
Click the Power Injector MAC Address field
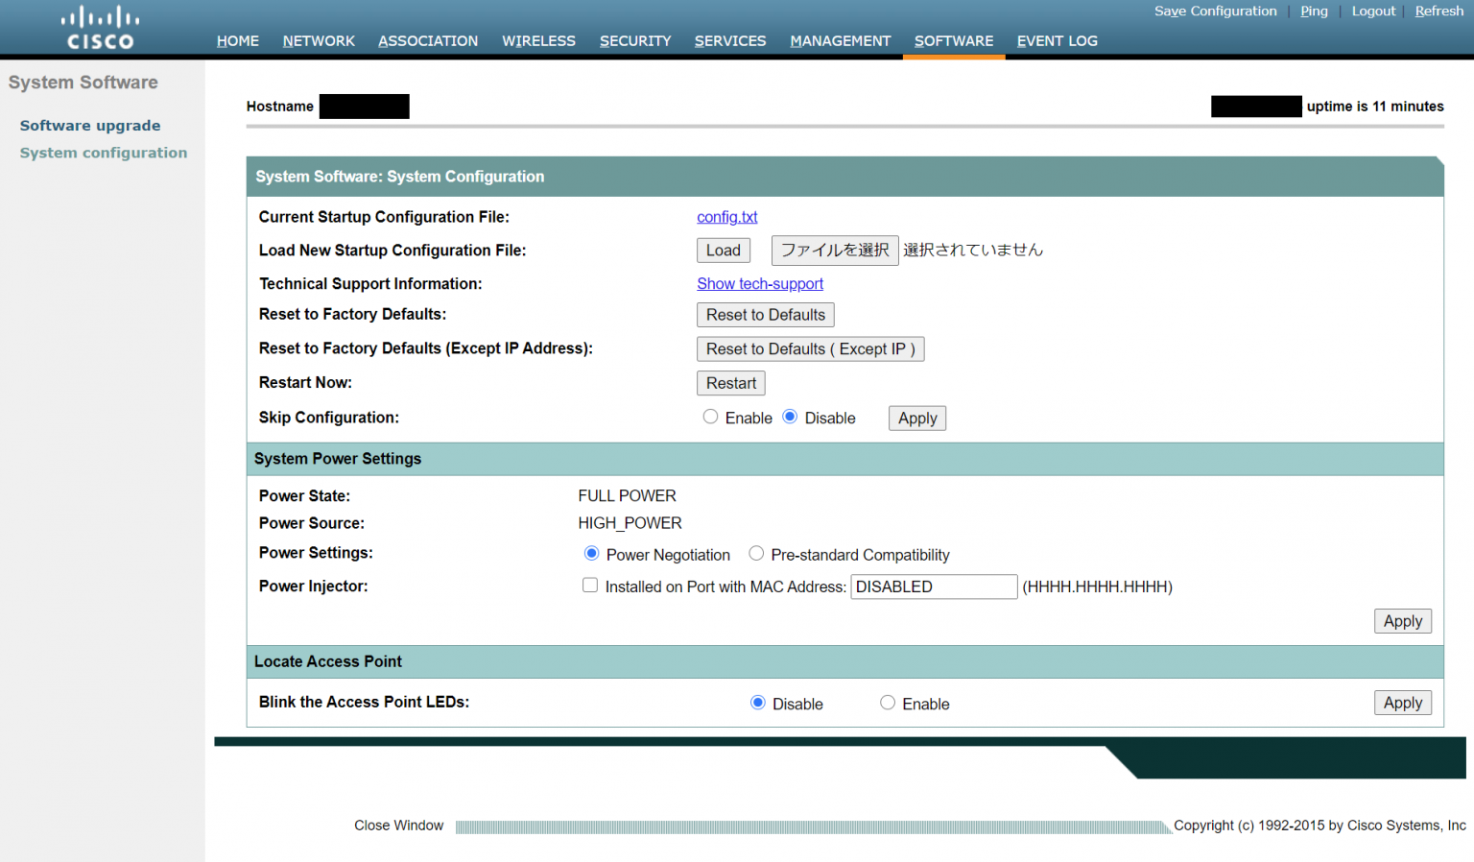pyautogui.click(x=933, y=586)
